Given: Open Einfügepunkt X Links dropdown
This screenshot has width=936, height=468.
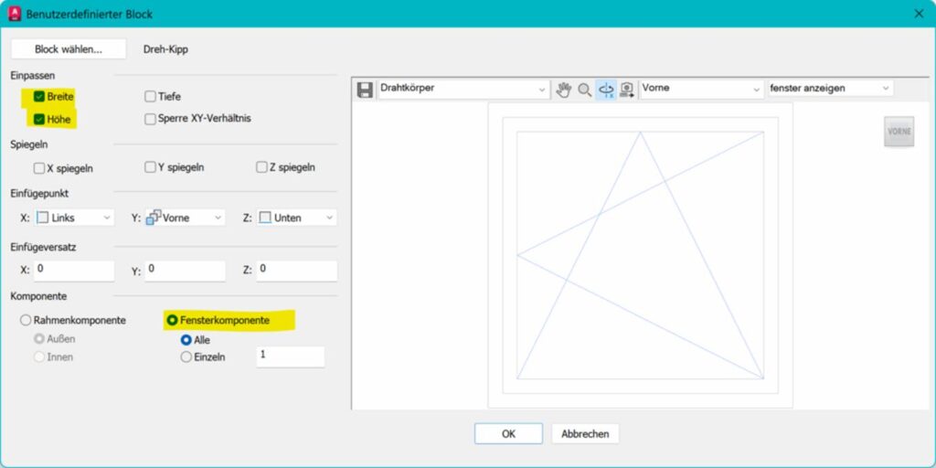Looking at the screenshot, I should (74, 218).
